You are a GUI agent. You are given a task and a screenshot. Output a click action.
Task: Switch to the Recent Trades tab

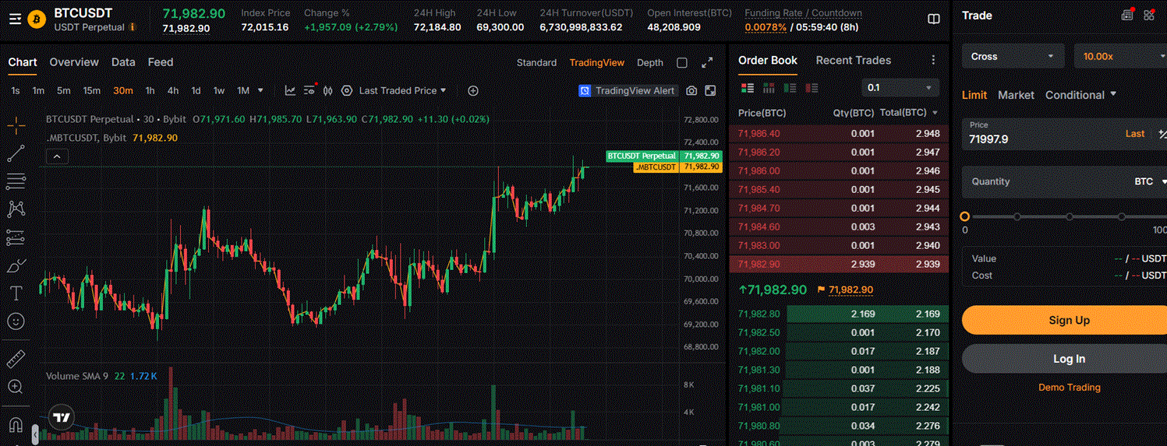pyautogui.click(x=853, y=60)
